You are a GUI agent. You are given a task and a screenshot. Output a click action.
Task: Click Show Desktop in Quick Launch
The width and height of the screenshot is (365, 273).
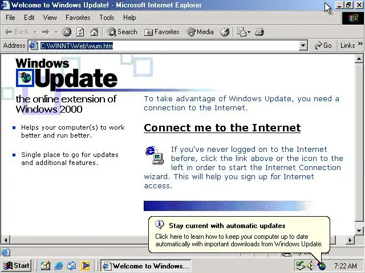tap(46, 266)
